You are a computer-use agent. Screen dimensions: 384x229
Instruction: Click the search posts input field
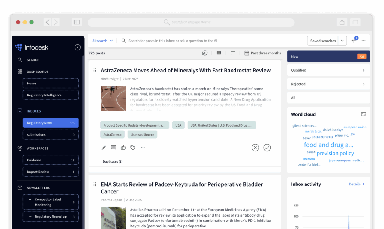(x=210, y=41)
